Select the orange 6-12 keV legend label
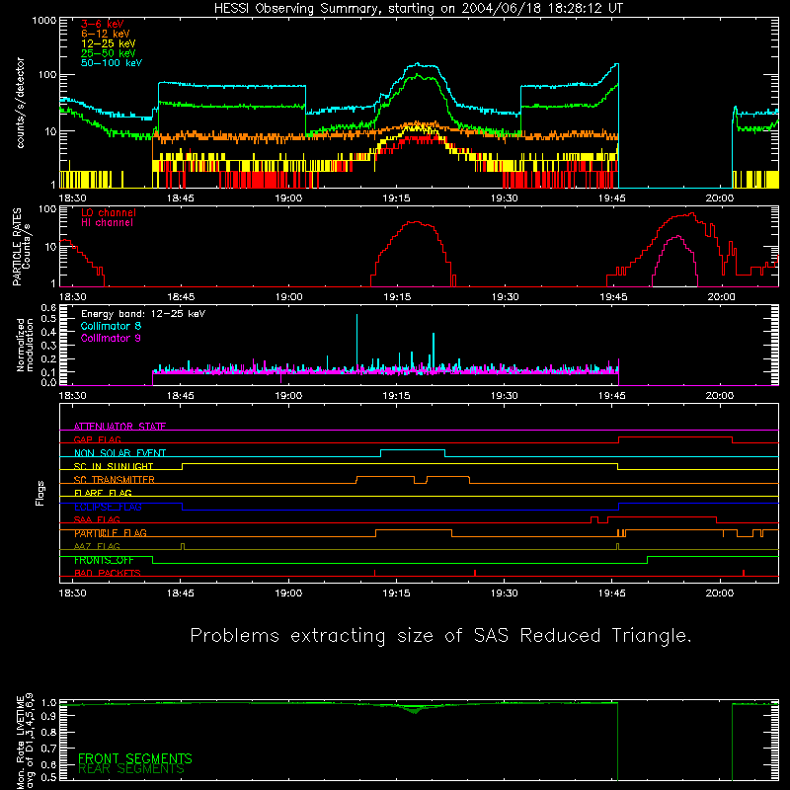790x790 pixels. (x=106, y=34)
